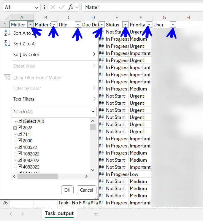Click Cancel in filter menu
The width and height of the screenshot is (203, 221).
click(87, 190)
